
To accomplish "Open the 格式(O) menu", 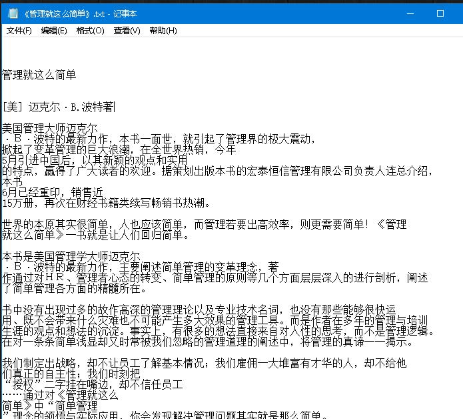I will click(91, 31).
